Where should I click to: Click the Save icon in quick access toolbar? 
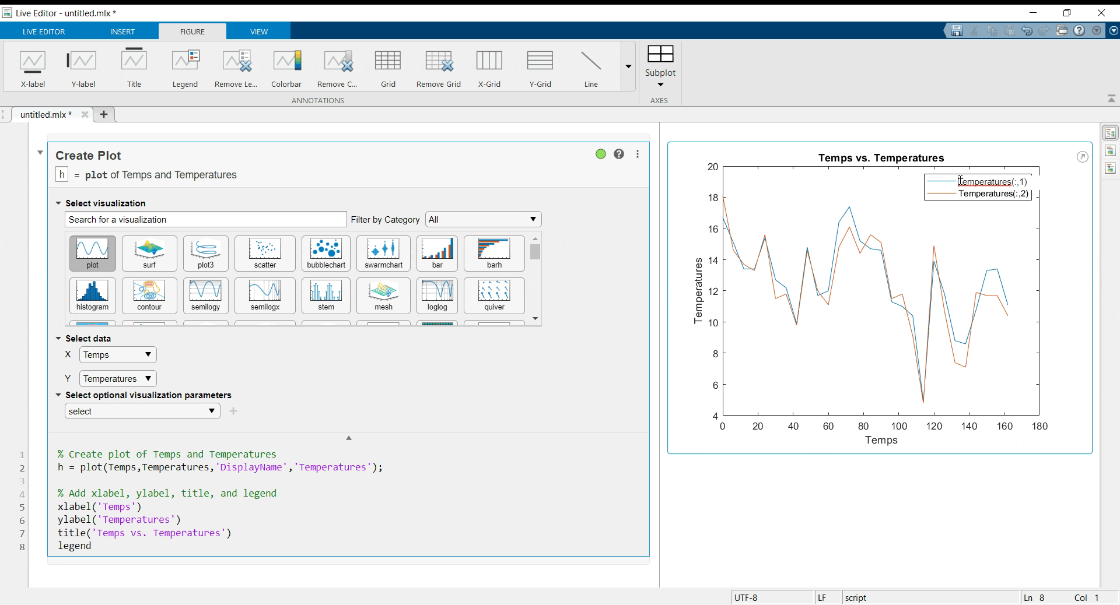pos(957,31)
